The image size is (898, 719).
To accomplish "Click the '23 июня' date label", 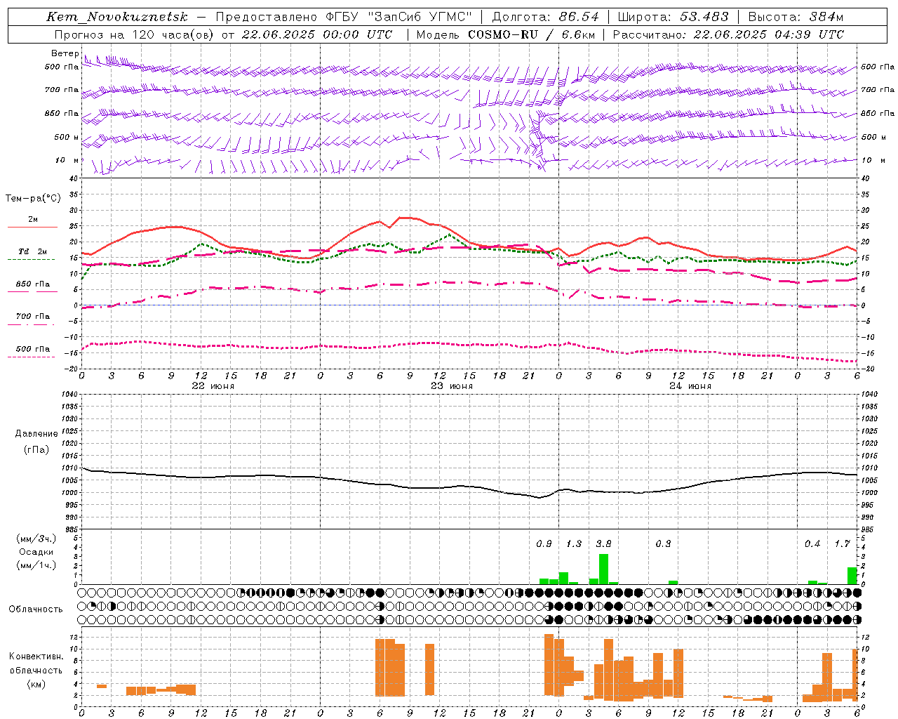I will pos(452,386).
